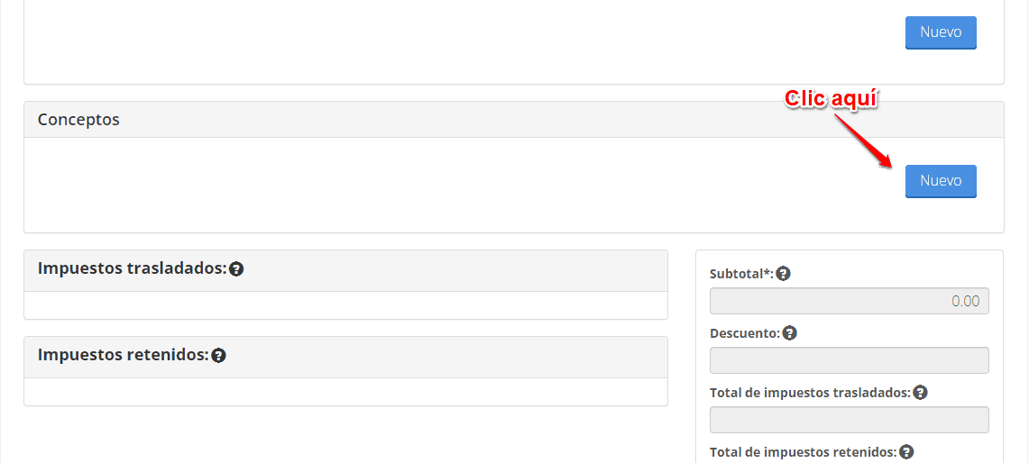
Task: Select the Conceptos panel header
Action: click(x=514, y=120)
